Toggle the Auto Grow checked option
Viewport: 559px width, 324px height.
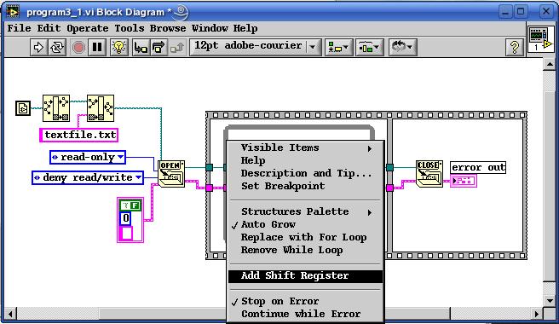[268, 224]
